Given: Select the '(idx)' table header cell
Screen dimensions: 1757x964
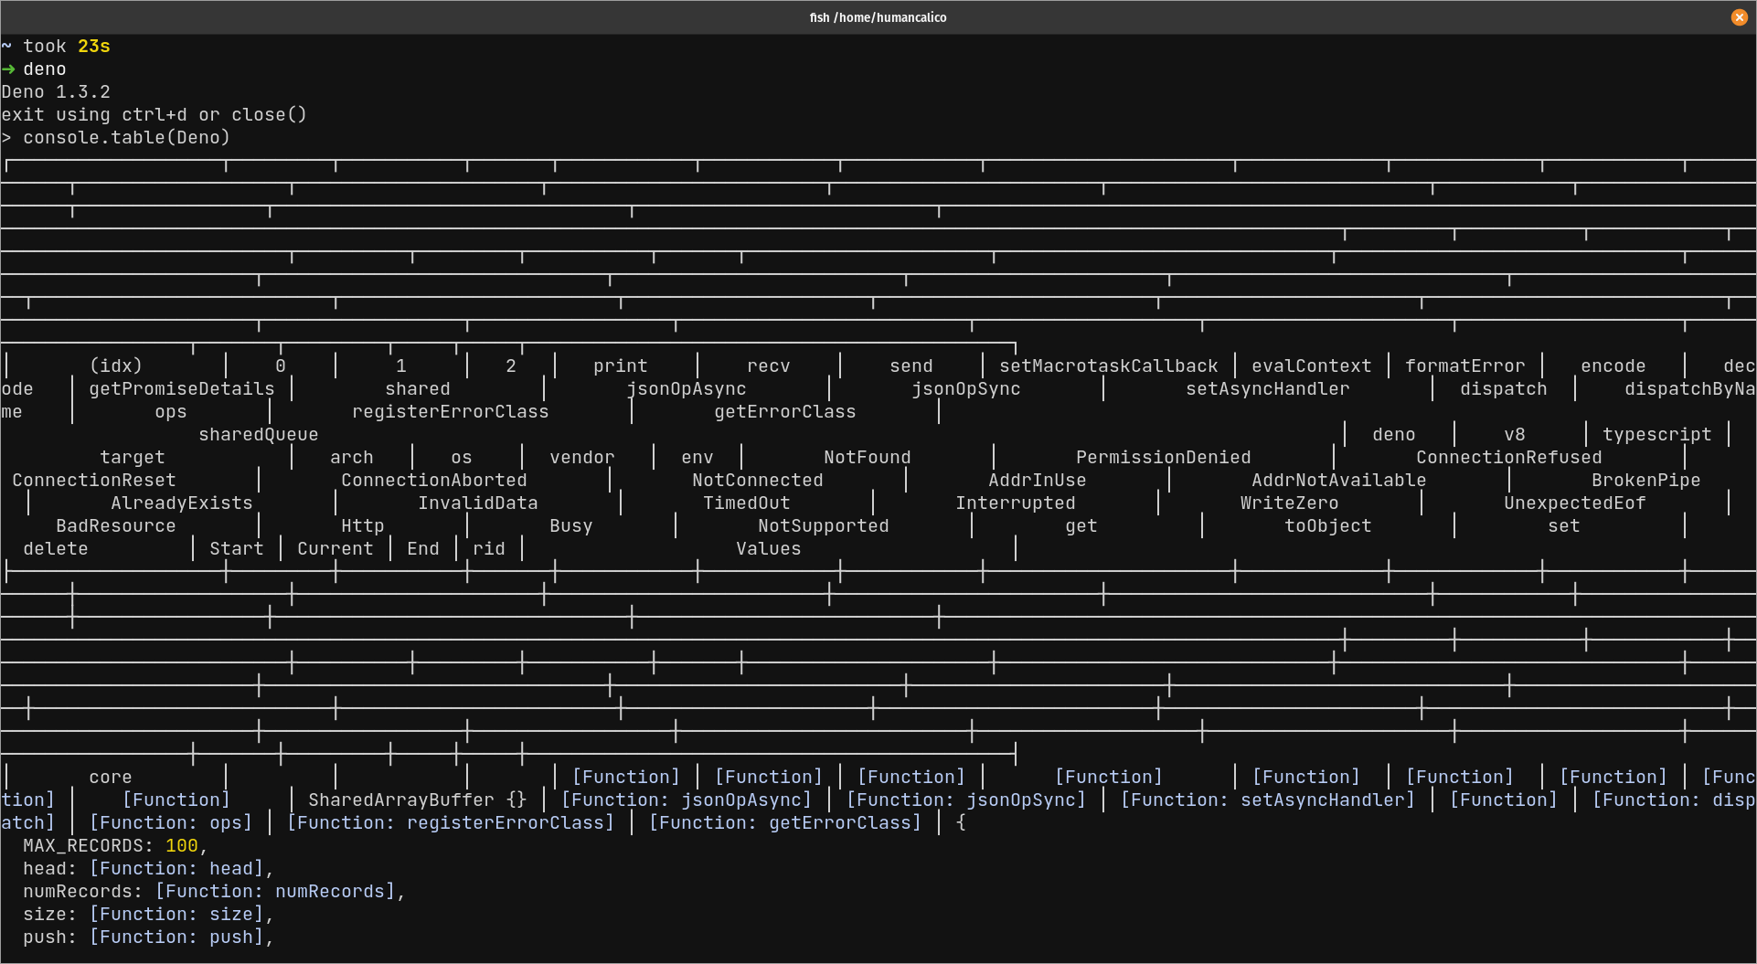Looking at the screenshot, I should (116, 365).
